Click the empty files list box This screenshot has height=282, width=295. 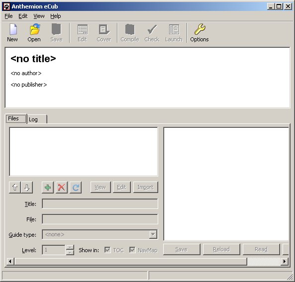pyautogui.click(x=84, y=152)
